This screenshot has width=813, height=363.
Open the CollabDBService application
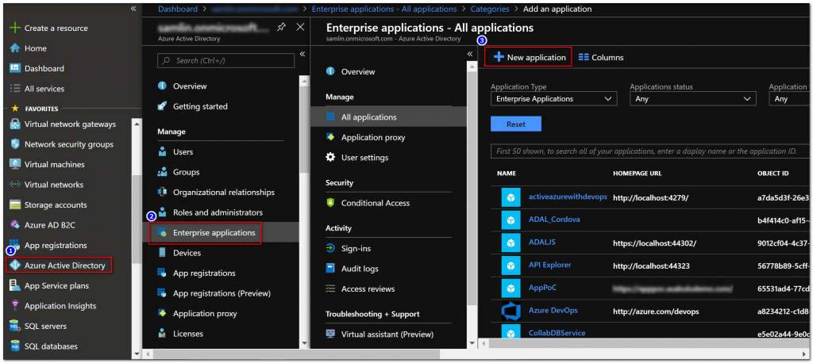557,333
